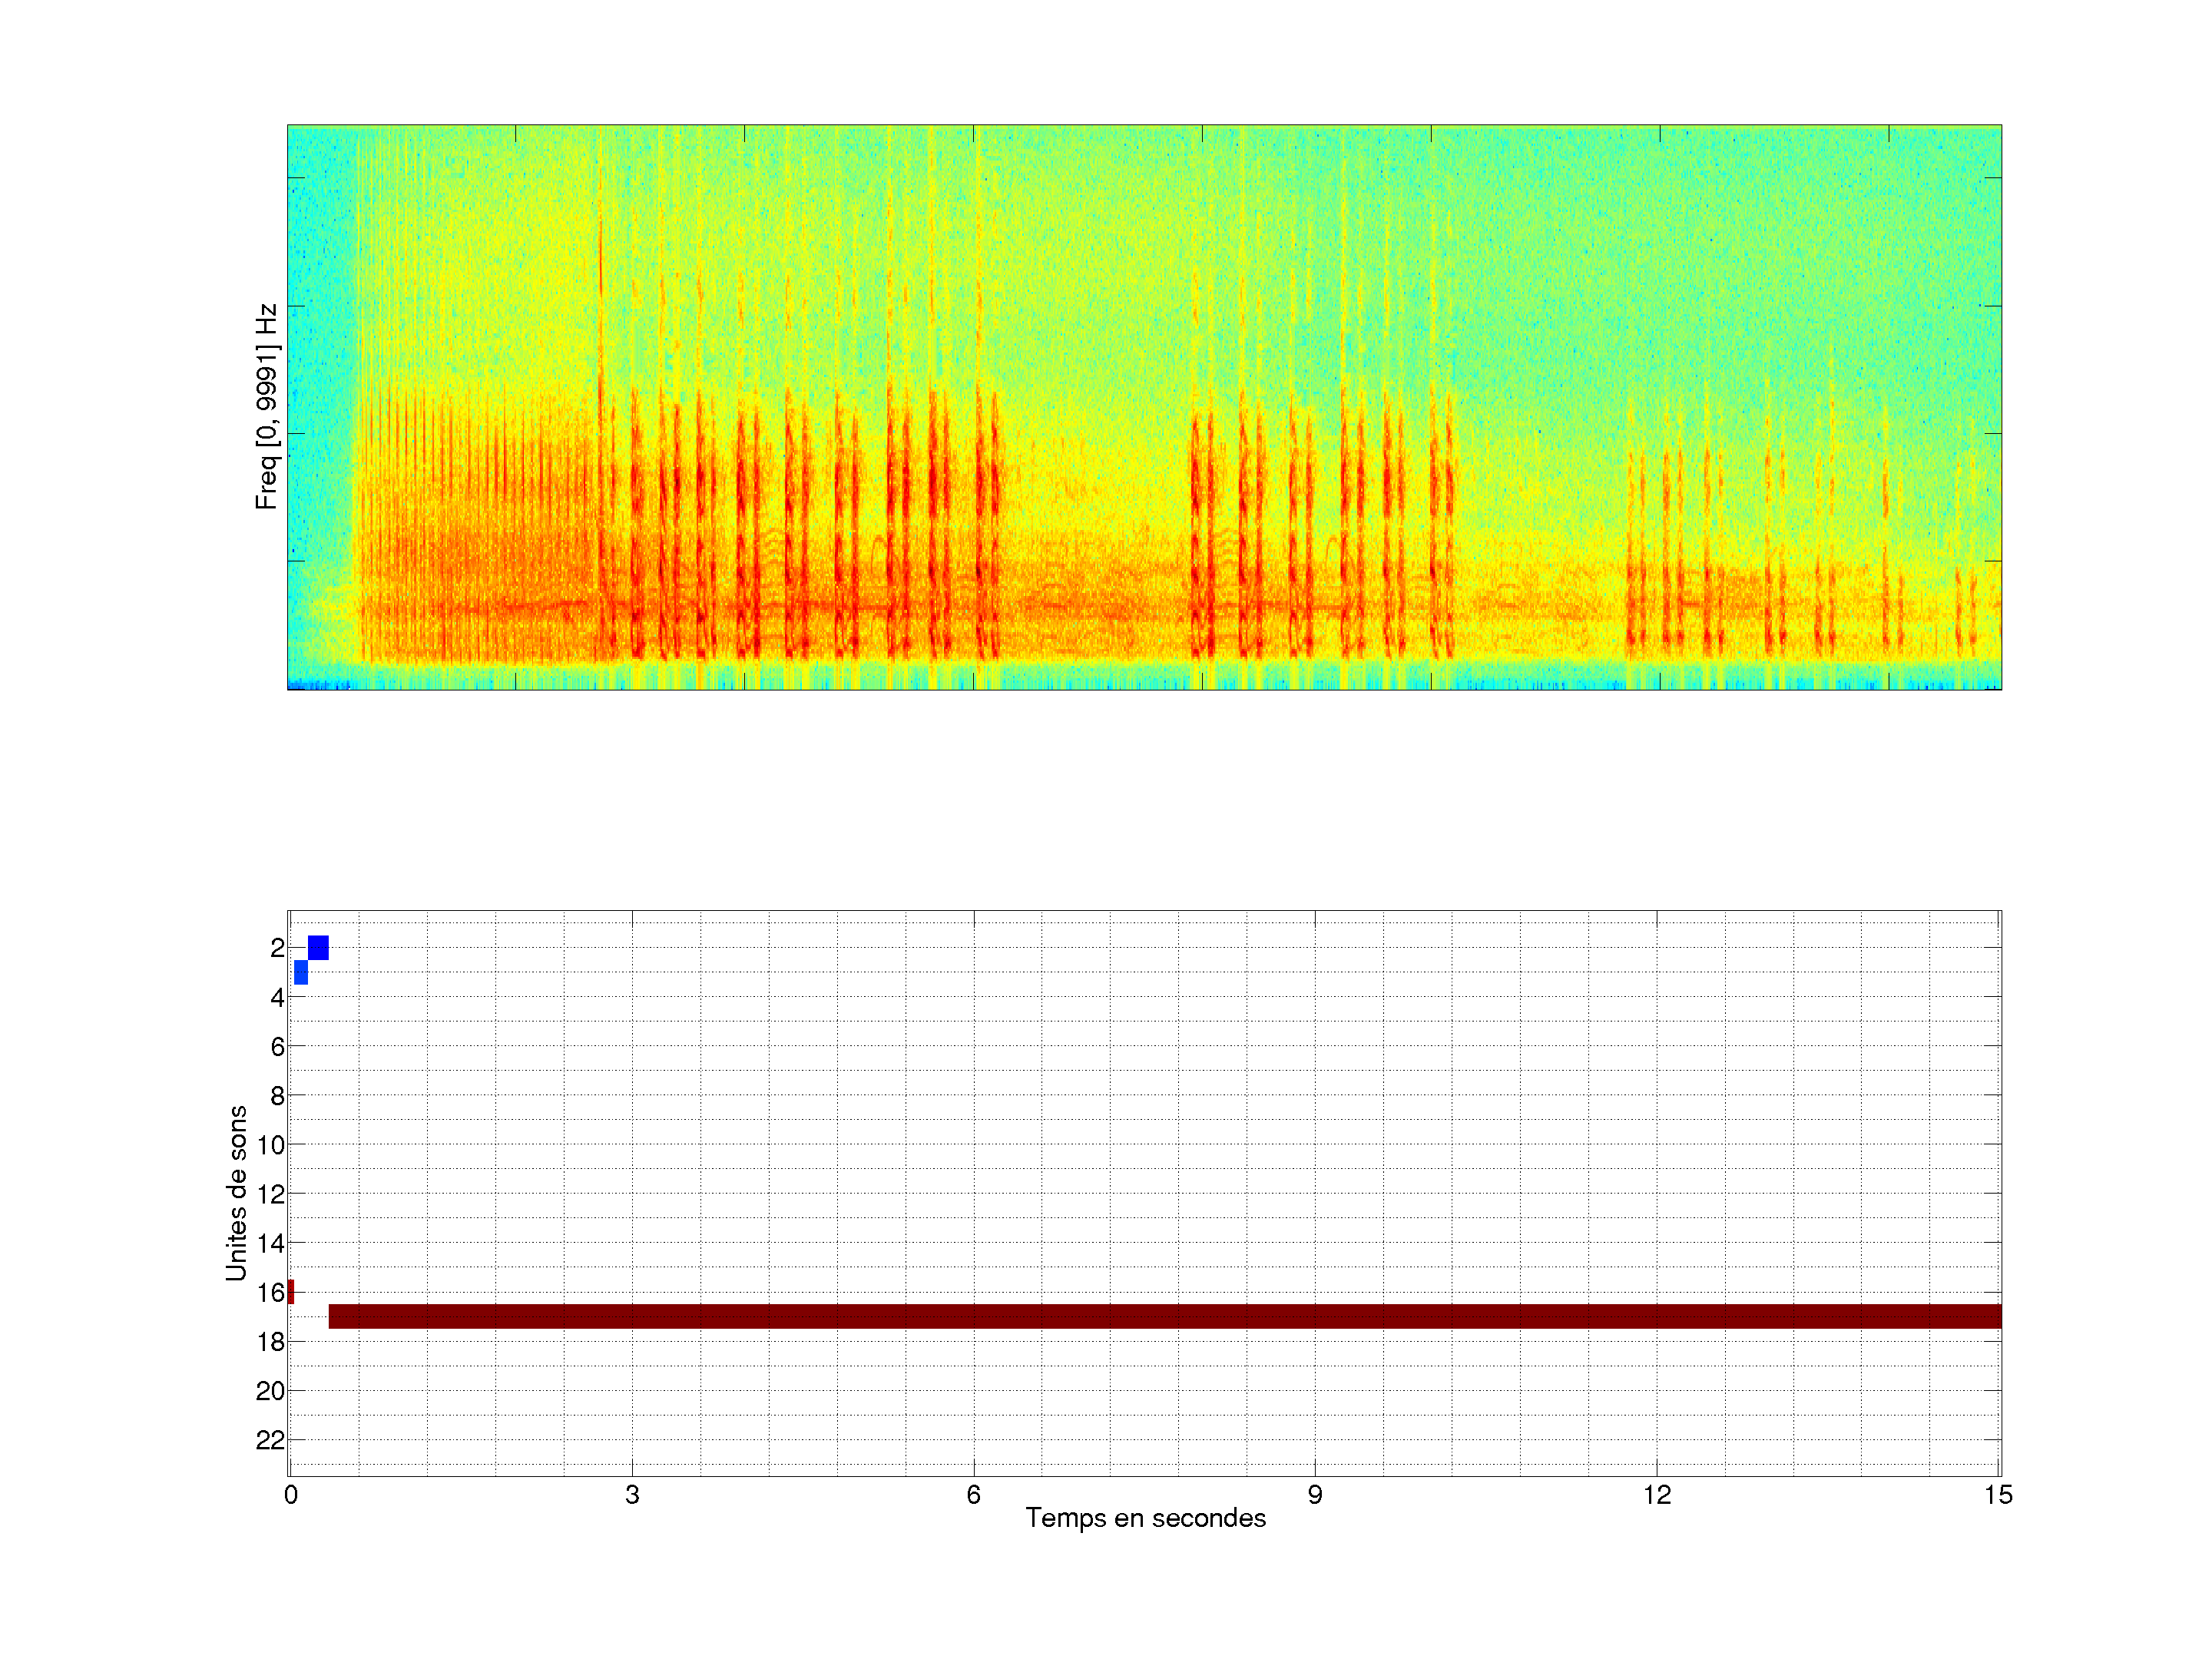Click the x-axis tick label 15
Image resolution: width=2212 pixels, height=1659 pixels.
(1998, 1495)
